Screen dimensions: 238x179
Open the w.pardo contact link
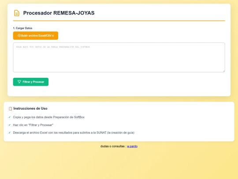click(x=132, y=146)
